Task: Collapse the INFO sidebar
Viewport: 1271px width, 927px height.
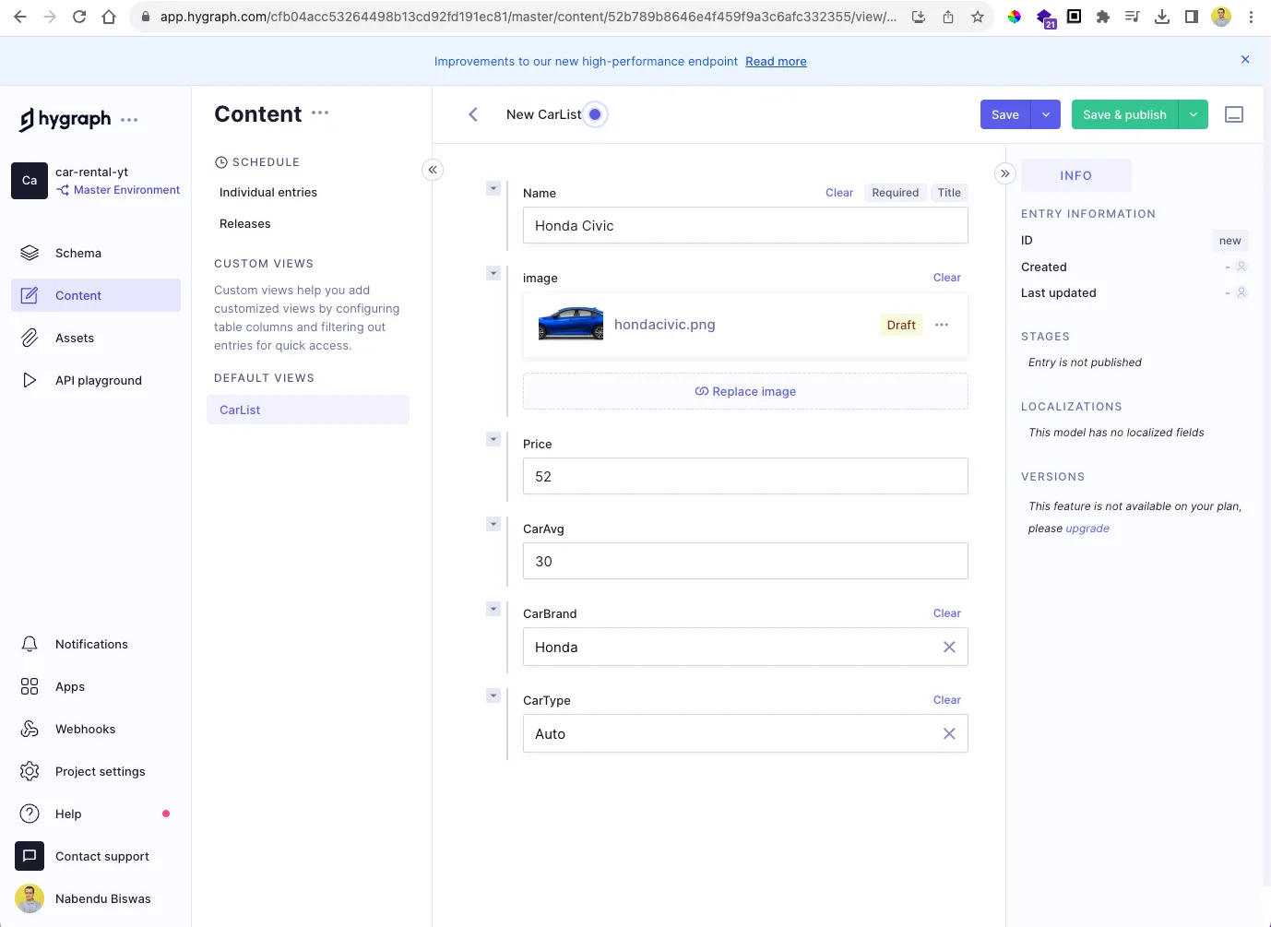Action: 1005,173
